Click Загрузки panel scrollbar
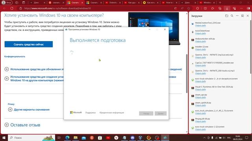Screen dimensions: 252x141 [251, 47]
